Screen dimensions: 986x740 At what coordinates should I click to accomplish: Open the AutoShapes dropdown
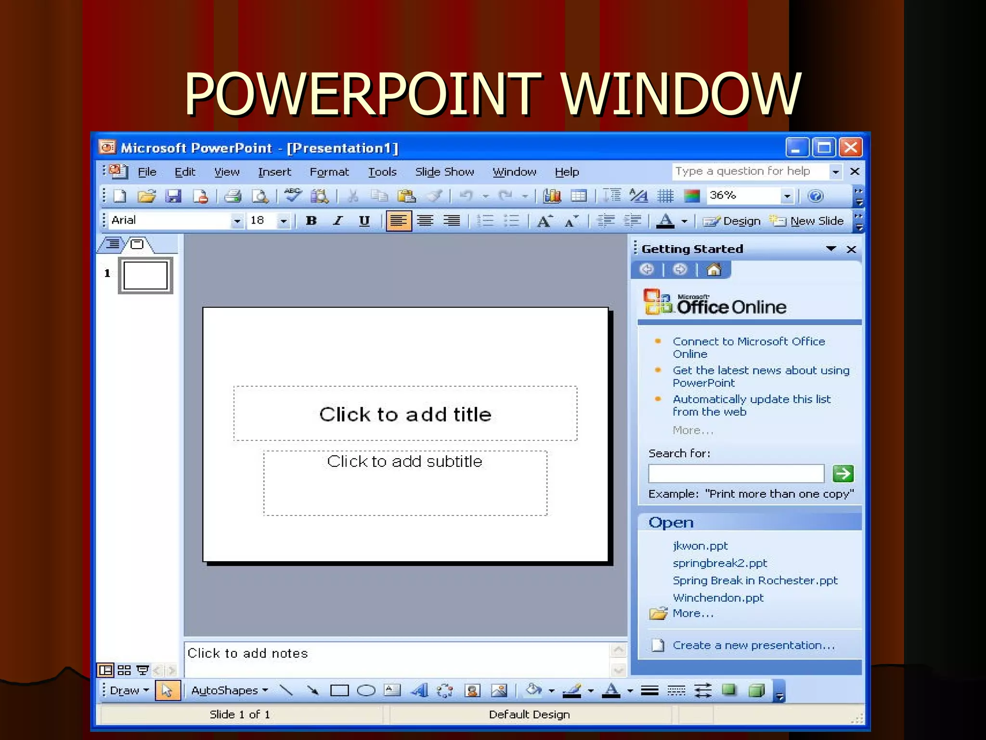click(x=230, y=690)
